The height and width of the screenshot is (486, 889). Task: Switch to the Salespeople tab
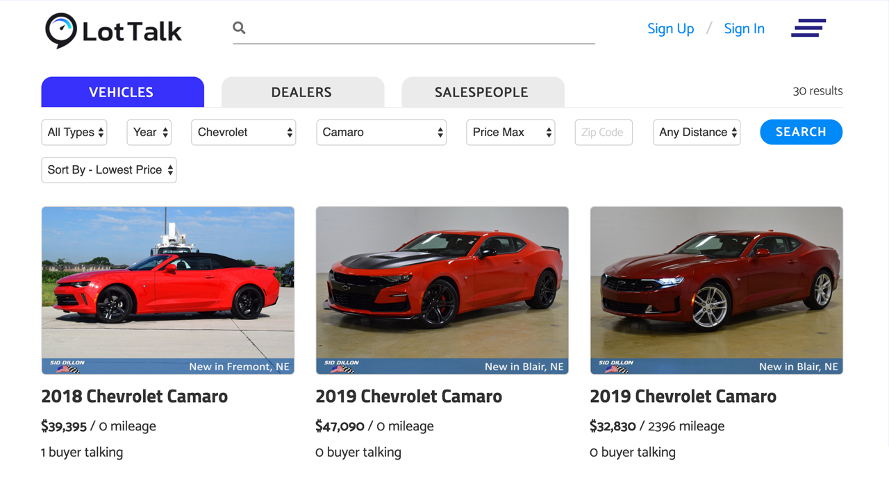pos(483,92)
